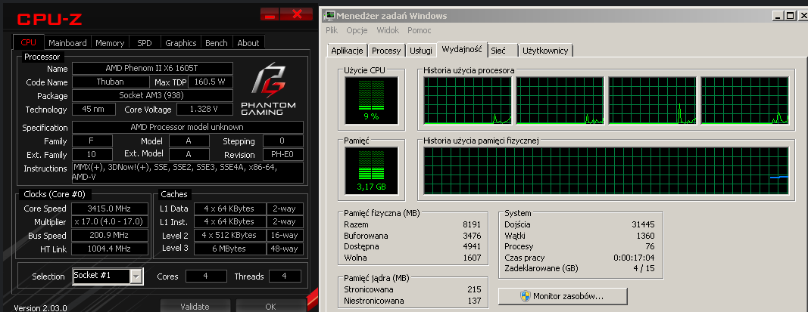Switch to the Użytkownicy tab
This screenshot has width=808, height=312.
click(x=545, y=51)
